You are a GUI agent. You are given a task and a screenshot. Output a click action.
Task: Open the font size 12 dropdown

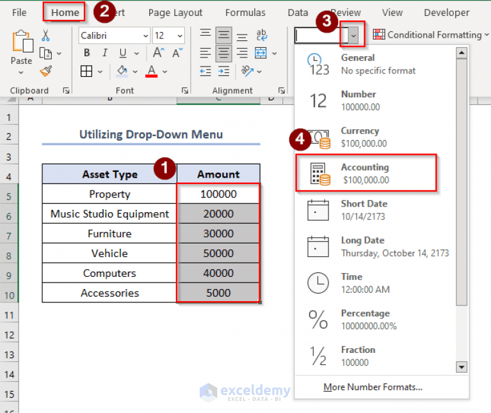[x=180, y=36]
